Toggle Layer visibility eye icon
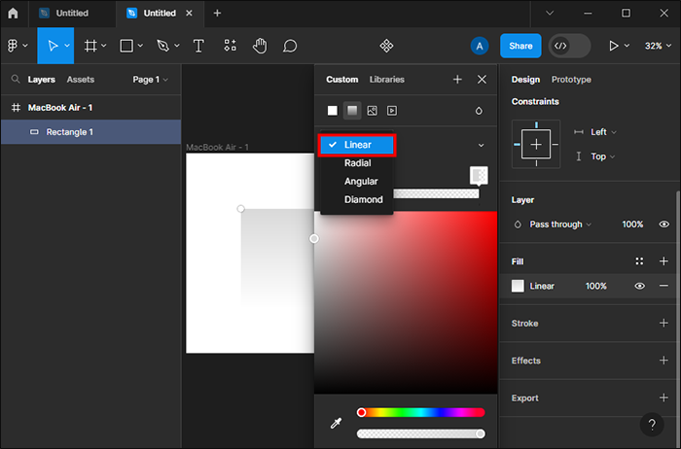This screenshot has height=449, width=681. (x=663, y=224)
